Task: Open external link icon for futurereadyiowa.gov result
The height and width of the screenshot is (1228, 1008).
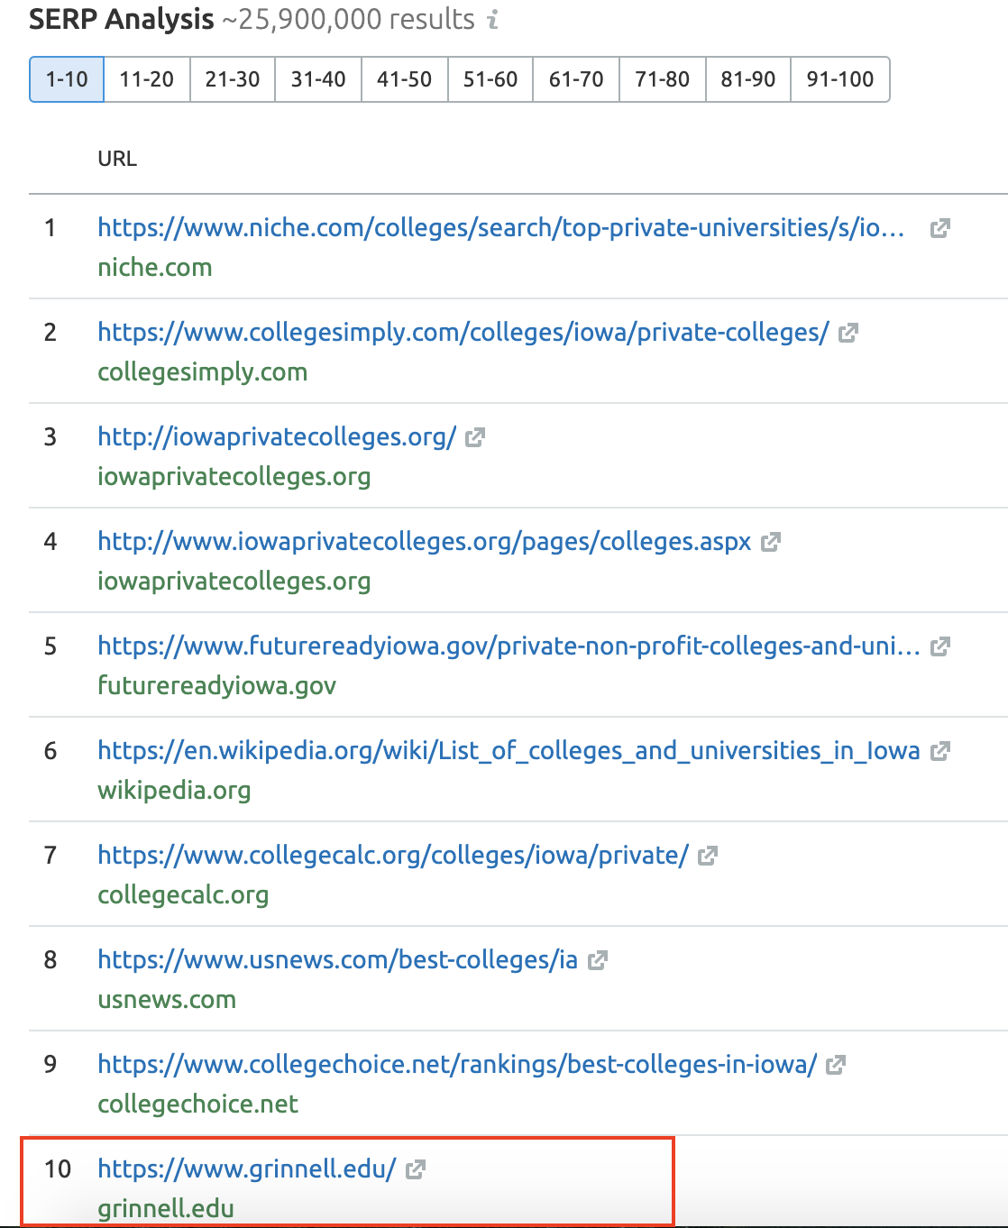Action: click(939, 646)
